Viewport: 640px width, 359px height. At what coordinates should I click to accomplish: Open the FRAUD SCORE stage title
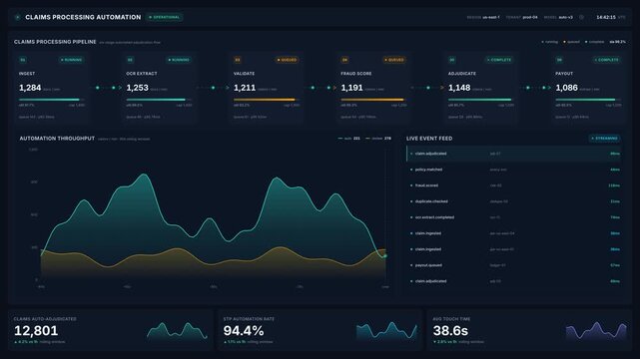pyautogui.click(x=356, y=74)
